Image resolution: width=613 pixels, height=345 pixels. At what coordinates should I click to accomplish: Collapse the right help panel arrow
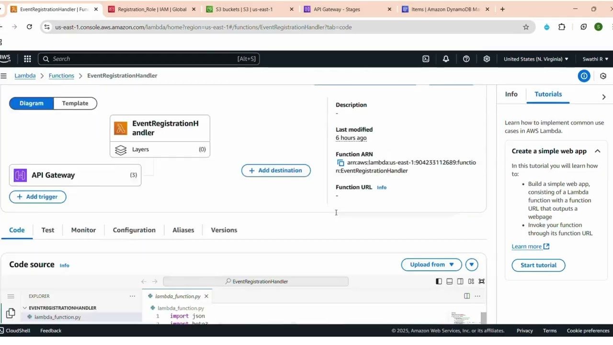pyautogui.click(x=603, y=97)
